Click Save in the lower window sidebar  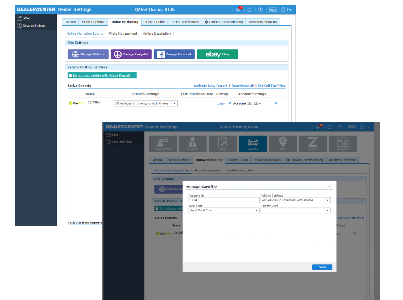tap(112, 135)
